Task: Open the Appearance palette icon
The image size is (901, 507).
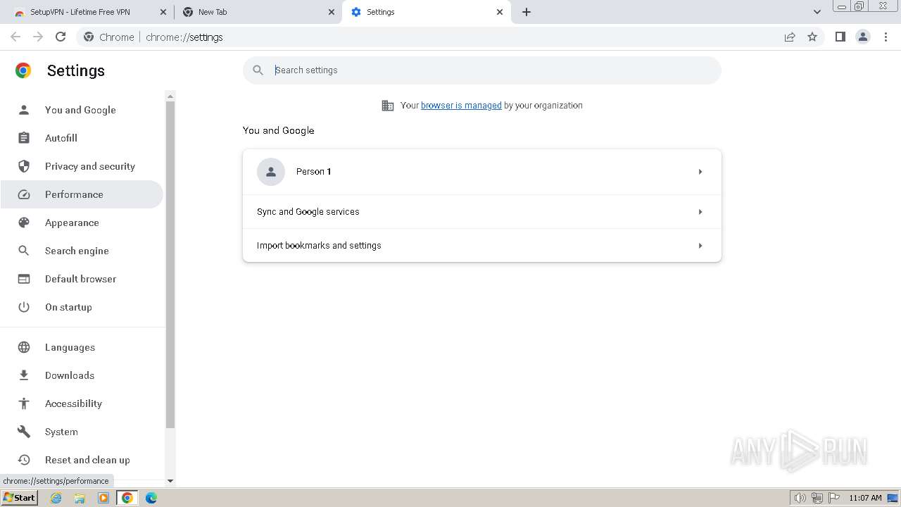Action: coord(24,223)
